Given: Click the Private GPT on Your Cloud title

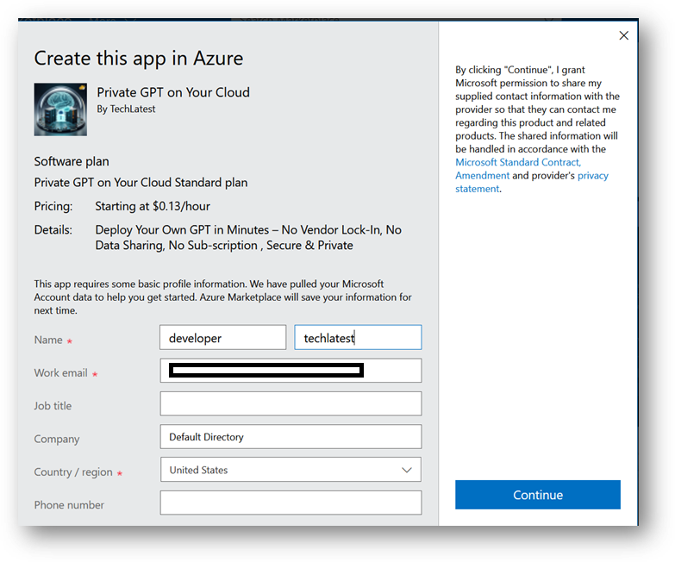Looking at the screenshot, I should [173, 92].
